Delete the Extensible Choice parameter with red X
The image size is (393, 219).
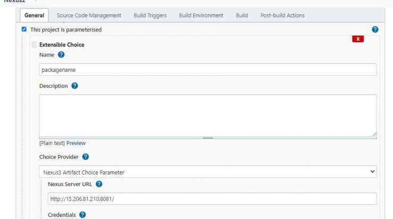[358, 39]
